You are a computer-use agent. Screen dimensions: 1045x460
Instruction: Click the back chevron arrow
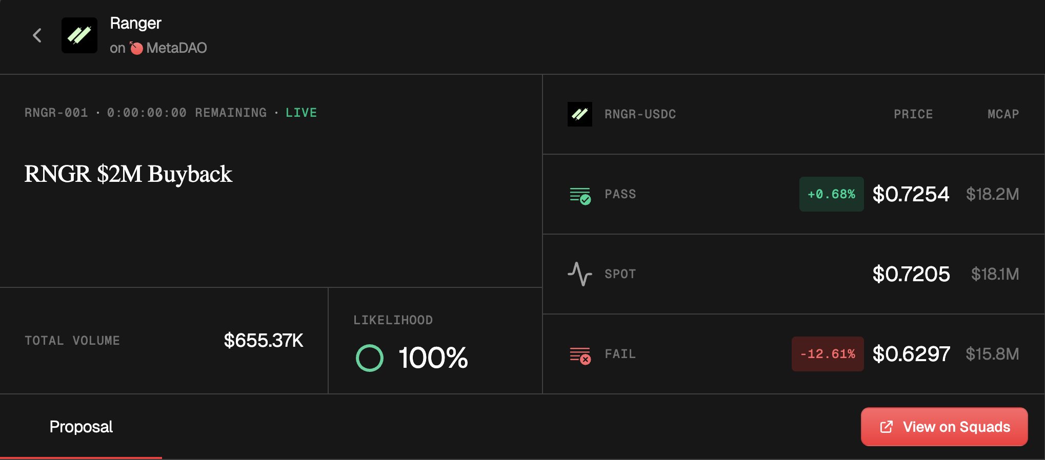pos(37,35)
